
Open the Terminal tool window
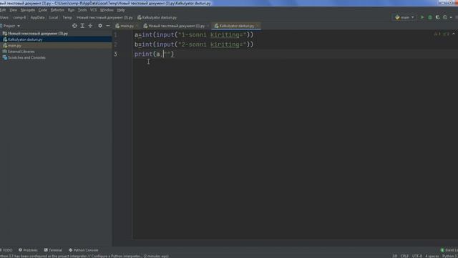tap(53, 250)
